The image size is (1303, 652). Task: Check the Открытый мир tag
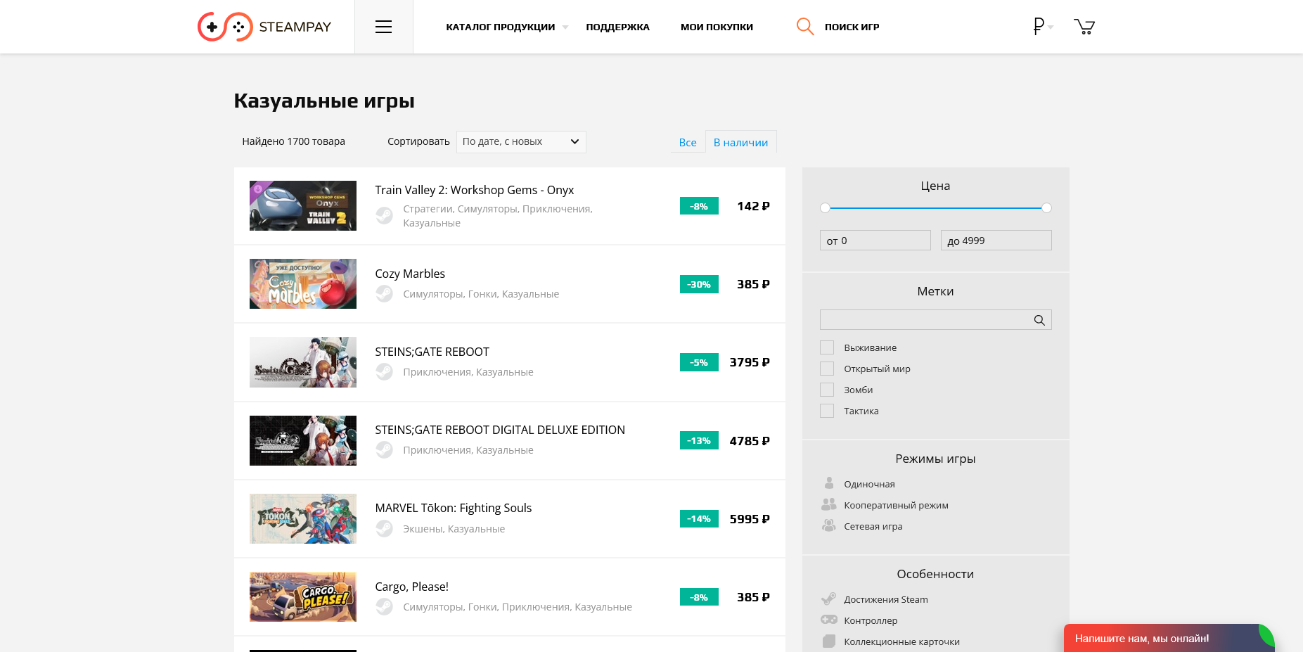827,369
